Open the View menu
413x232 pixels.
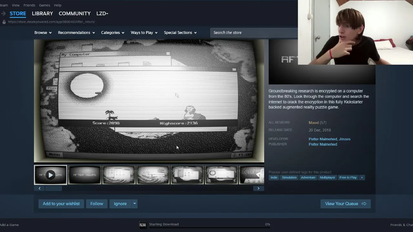[15, 5]
